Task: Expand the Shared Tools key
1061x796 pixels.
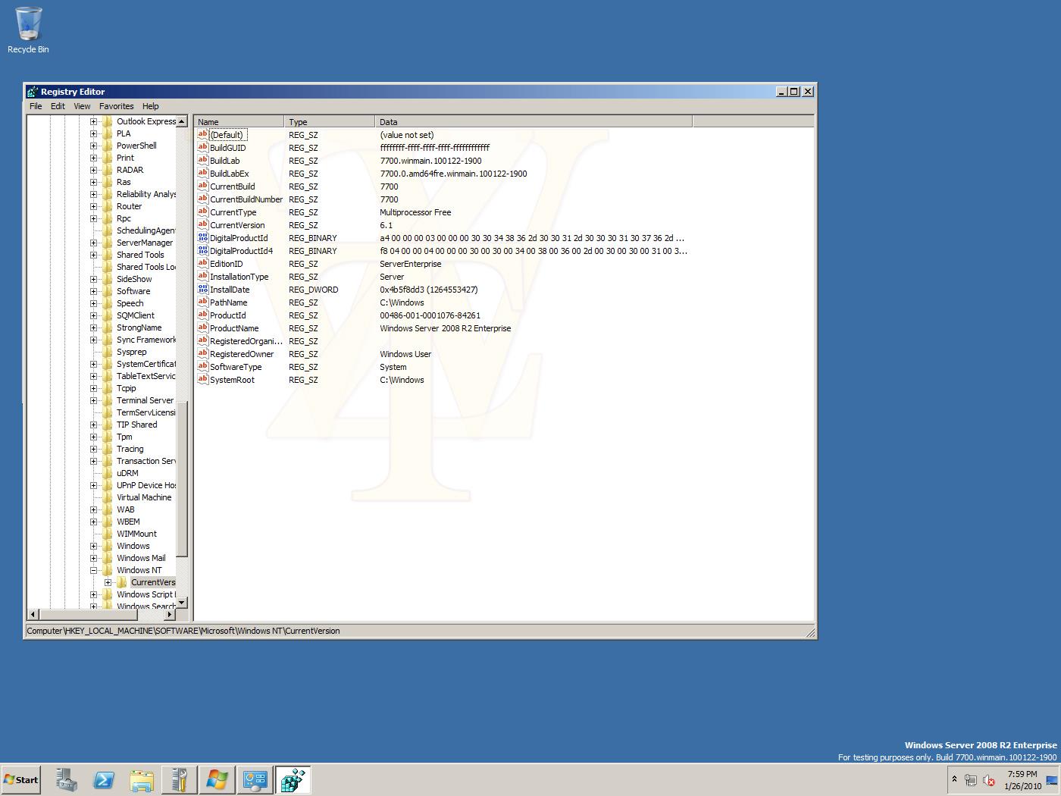Action: (x=94, y=255)
